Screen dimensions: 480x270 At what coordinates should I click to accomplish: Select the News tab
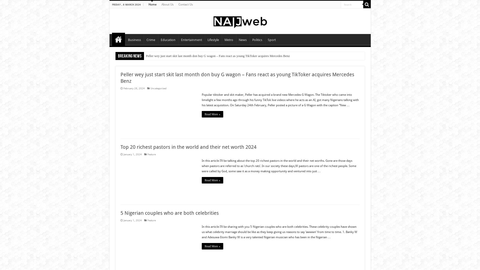point(242,39)
